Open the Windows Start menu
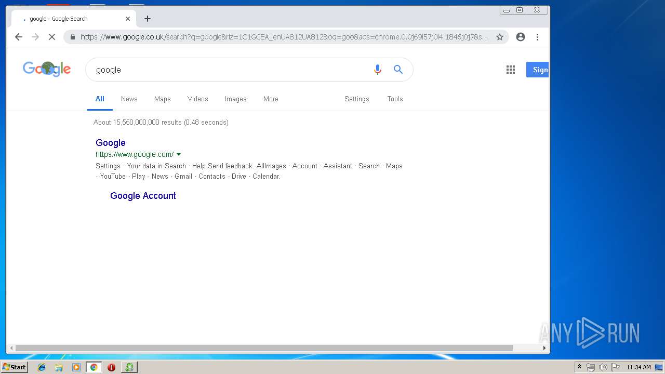665x374 pixels. tap(15, 367)
